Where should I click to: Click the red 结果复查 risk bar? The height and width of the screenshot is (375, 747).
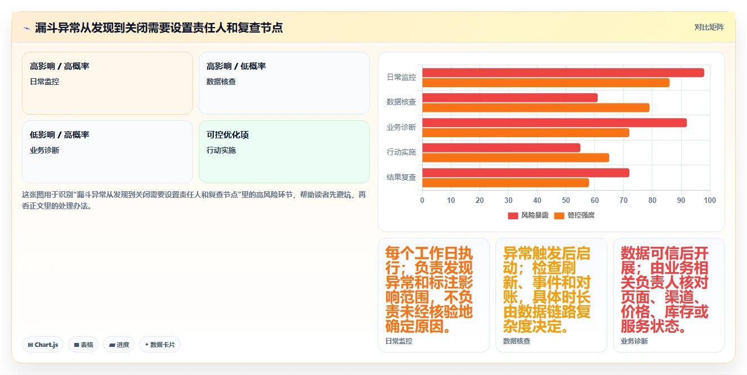(x=526, y=173)
